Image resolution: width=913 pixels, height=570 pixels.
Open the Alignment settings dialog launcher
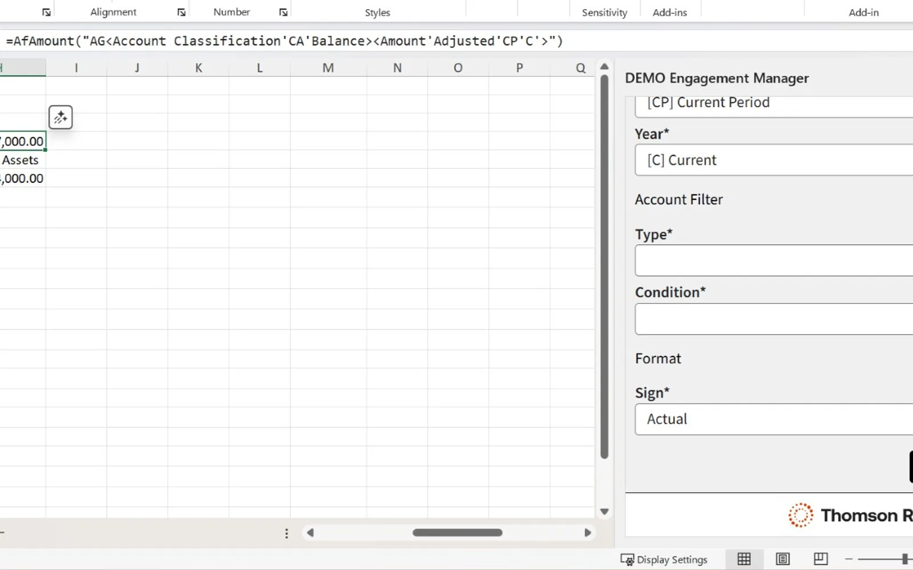tap(181, 13)
